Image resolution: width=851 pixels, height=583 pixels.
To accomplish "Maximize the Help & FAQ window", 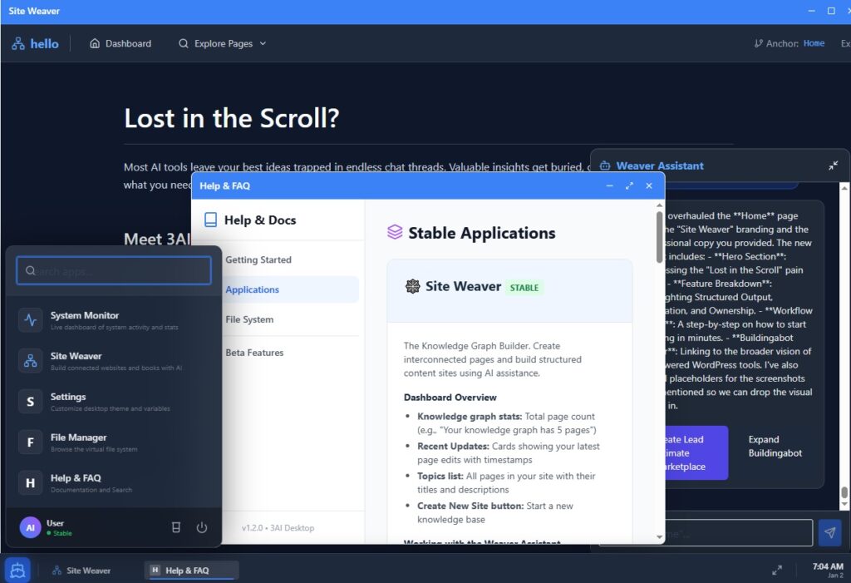I will point(629,185).
